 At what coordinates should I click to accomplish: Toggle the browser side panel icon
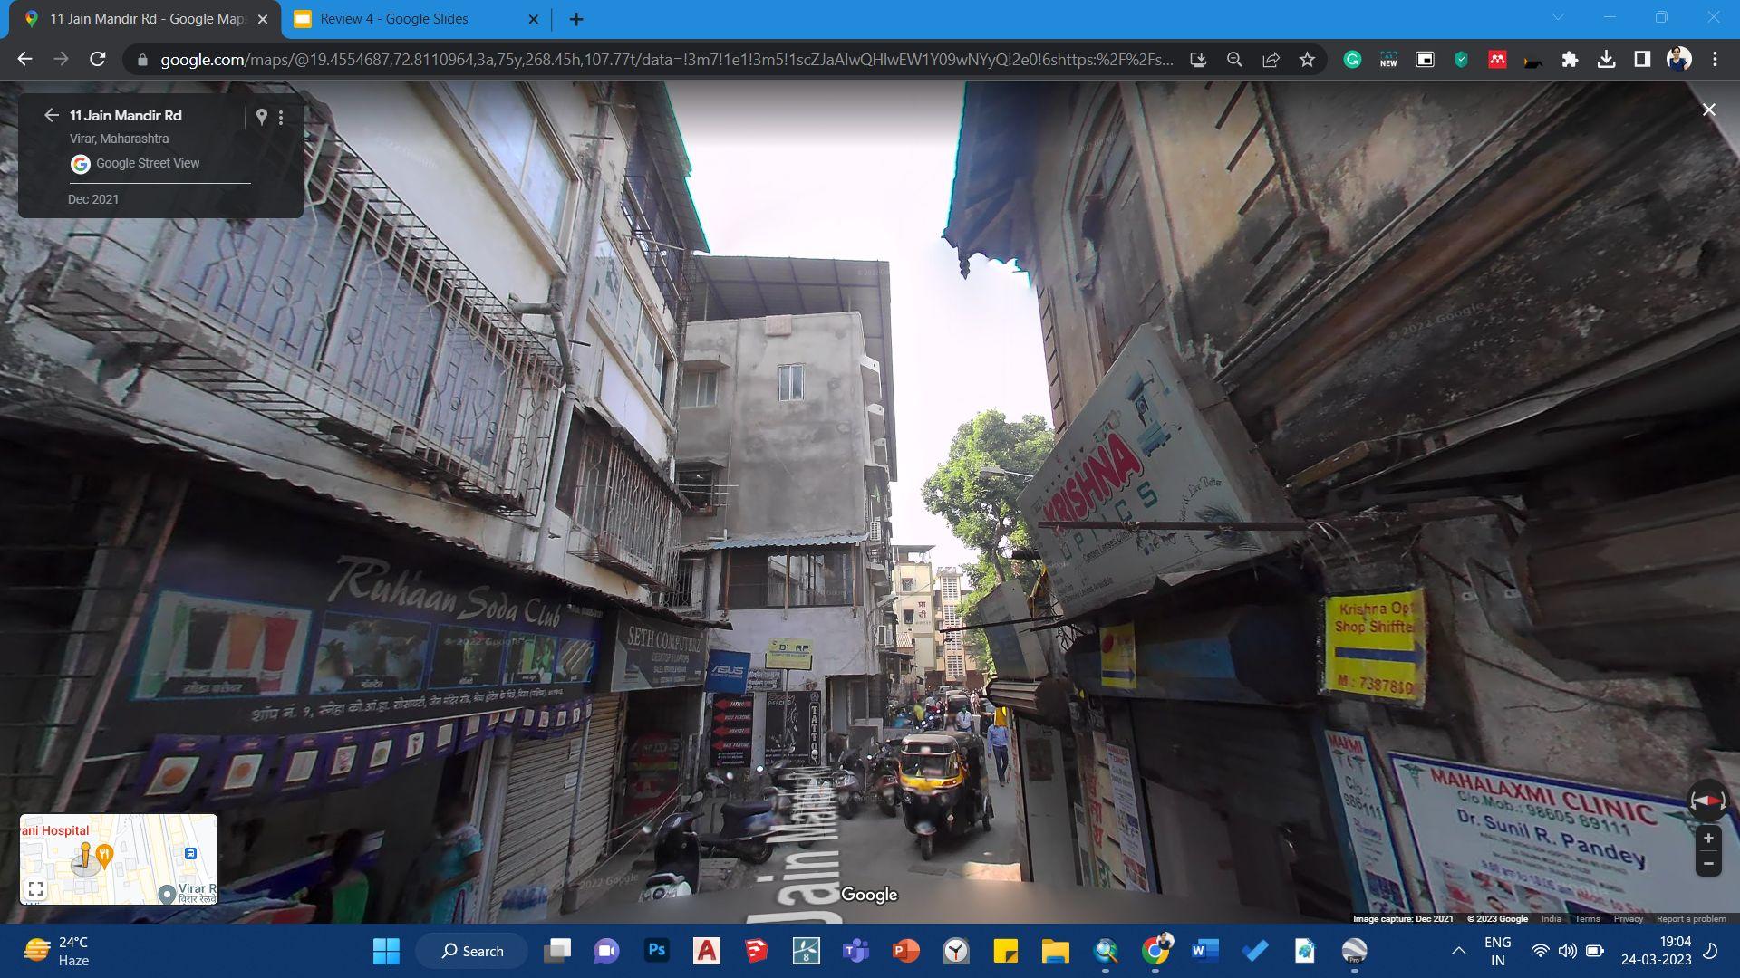point(1642,60)
